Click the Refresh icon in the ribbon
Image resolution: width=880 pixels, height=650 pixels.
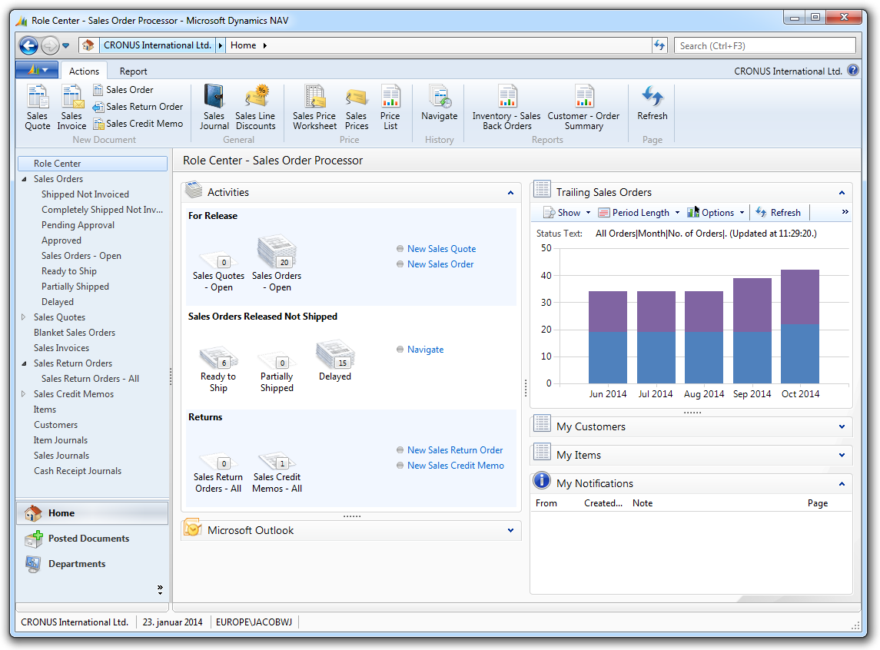[652, 103]
